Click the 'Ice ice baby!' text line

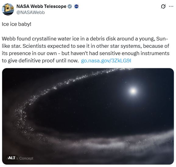[16, 24]
